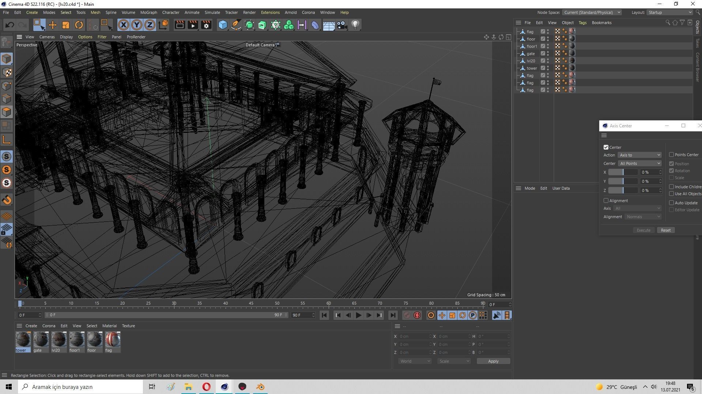Open Axis 'All' dropdown in Axis Center
The width and height of the screenshot is (702, 394).
point(637,208)
